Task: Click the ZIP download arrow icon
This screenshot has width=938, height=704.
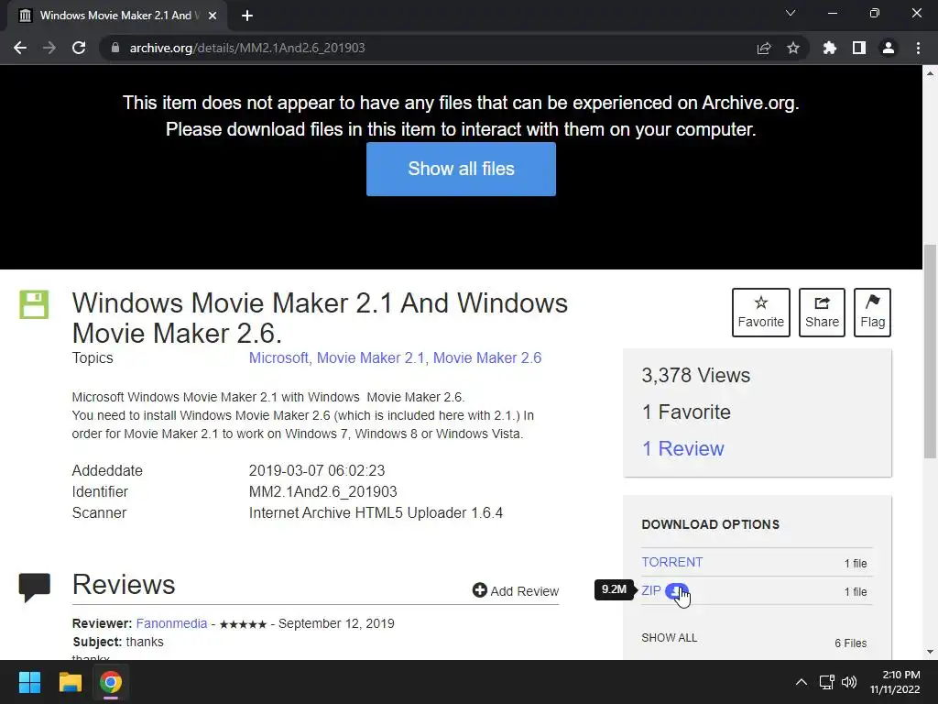Action: click(676, 591)
